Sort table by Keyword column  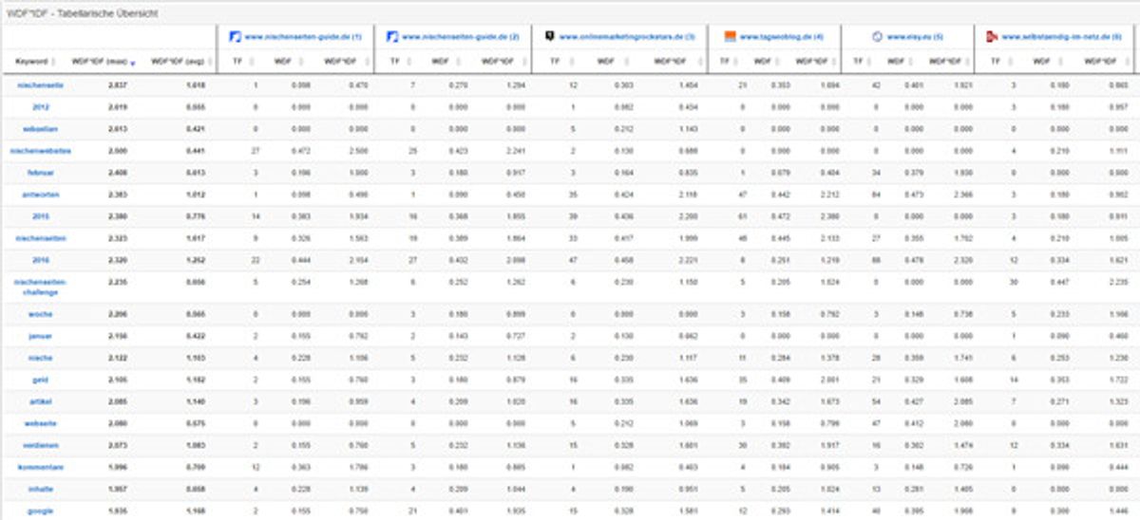[x=35, y=62]
